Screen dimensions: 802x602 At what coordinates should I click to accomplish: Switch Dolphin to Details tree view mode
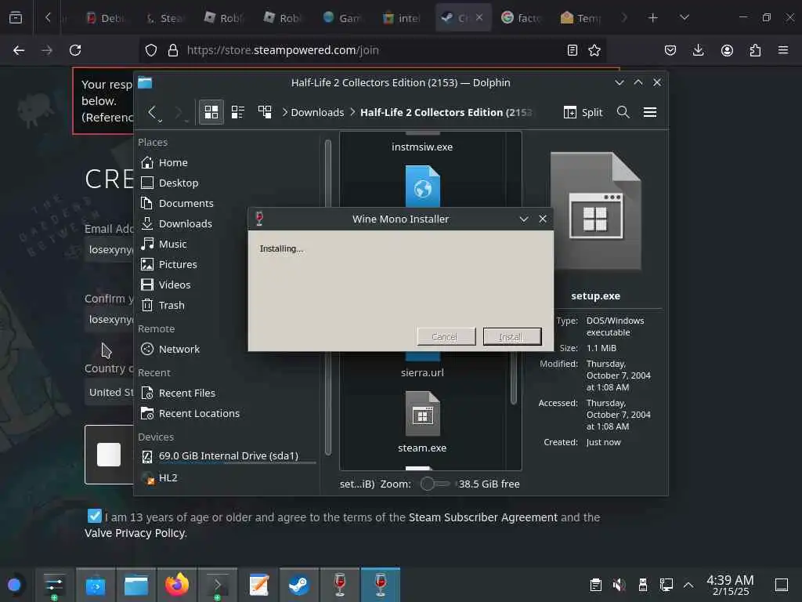point(265,112)
